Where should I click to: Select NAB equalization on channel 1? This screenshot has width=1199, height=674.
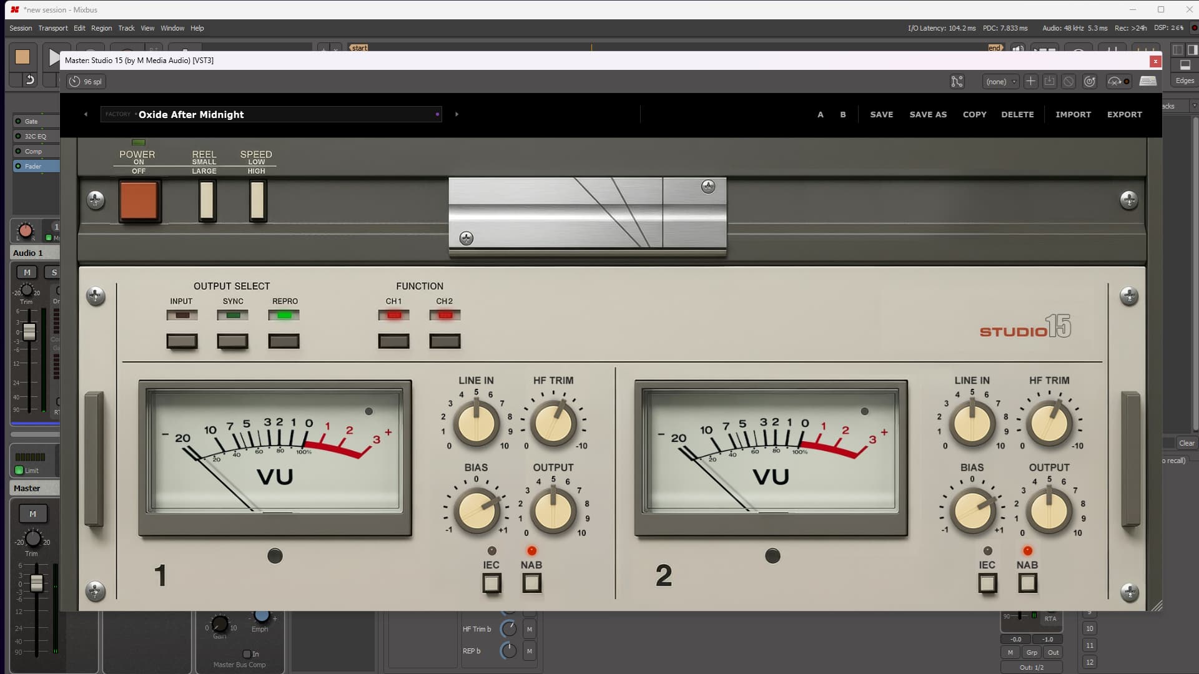[531, 583]
